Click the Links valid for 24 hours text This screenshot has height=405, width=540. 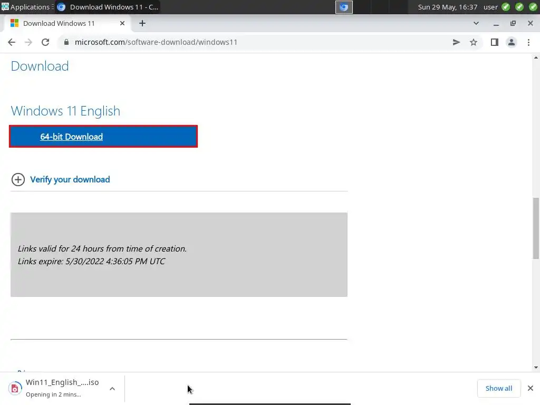[102, 249]
